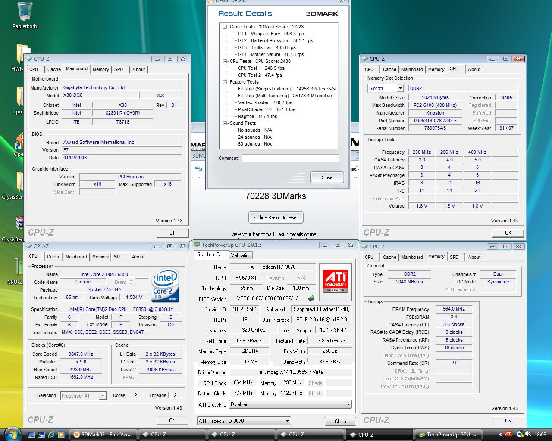Click the Comment input field
Image resolution: width=552 pixels, height=441 pixels.
(x=290, y=158)
